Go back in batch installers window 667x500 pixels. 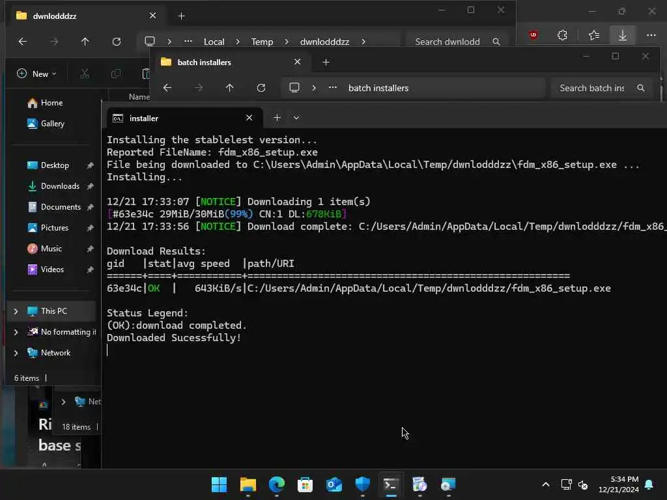click(167, 88)
